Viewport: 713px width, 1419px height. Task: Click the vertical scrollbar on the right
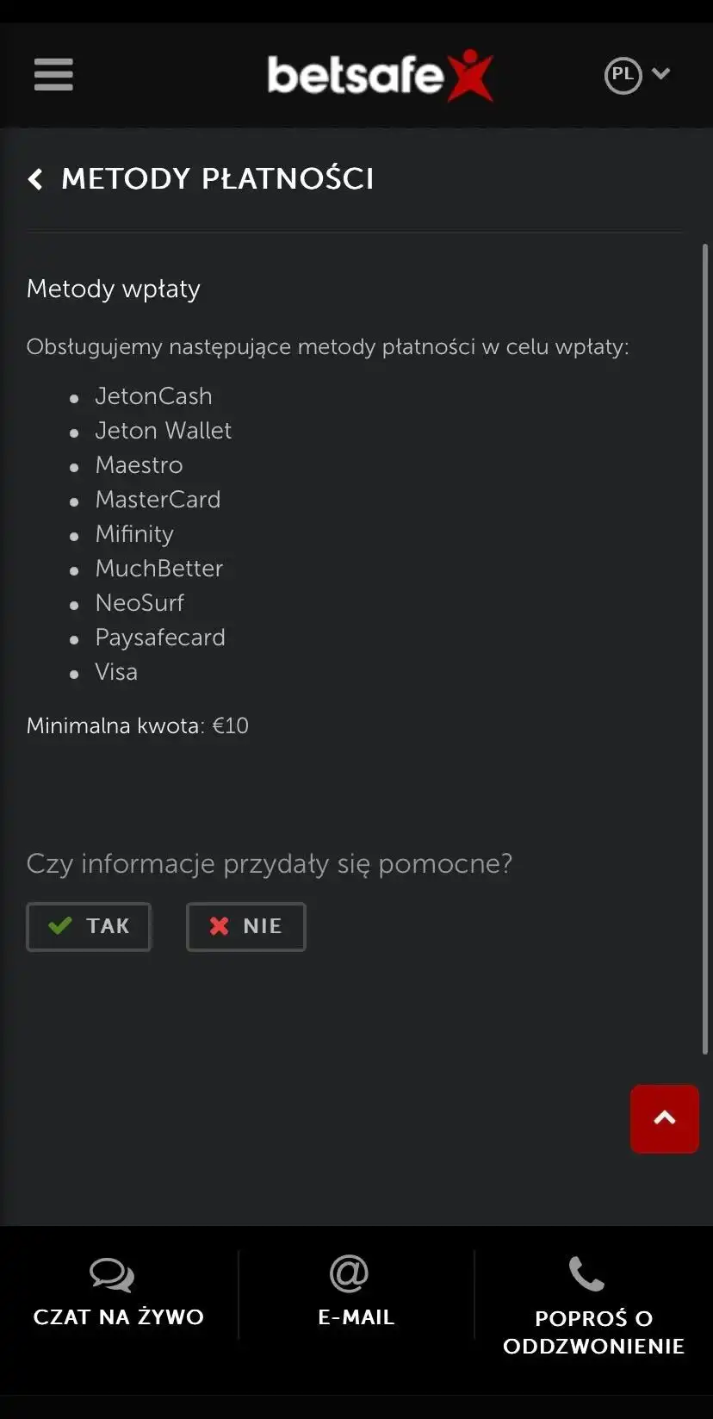(705, 646)
